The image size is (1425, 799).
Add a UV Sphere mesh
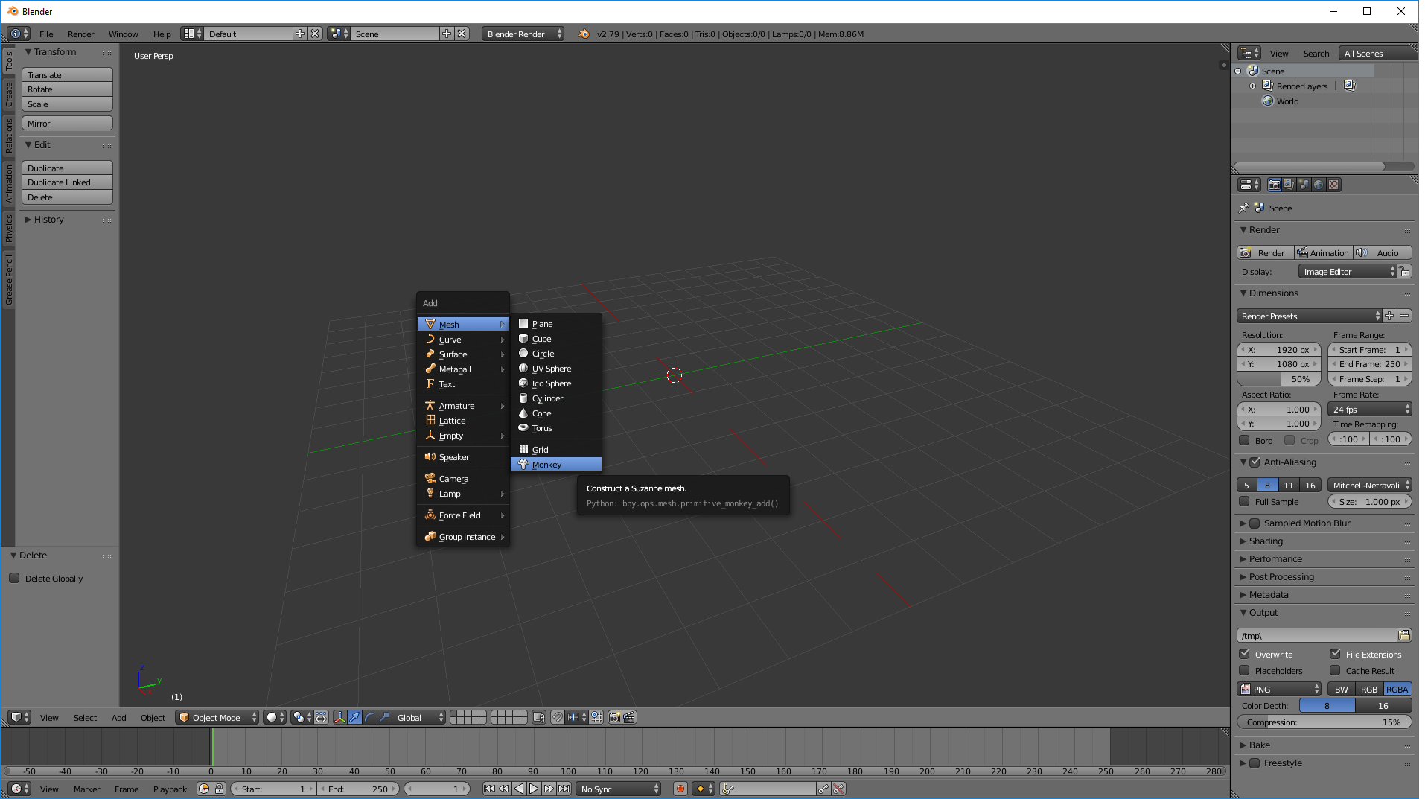pos(556,369)
